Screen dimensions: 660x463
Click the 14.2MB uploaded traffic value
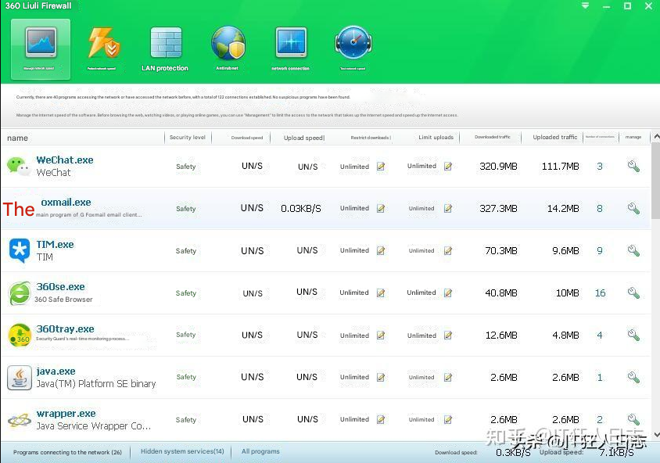point(563,208)
